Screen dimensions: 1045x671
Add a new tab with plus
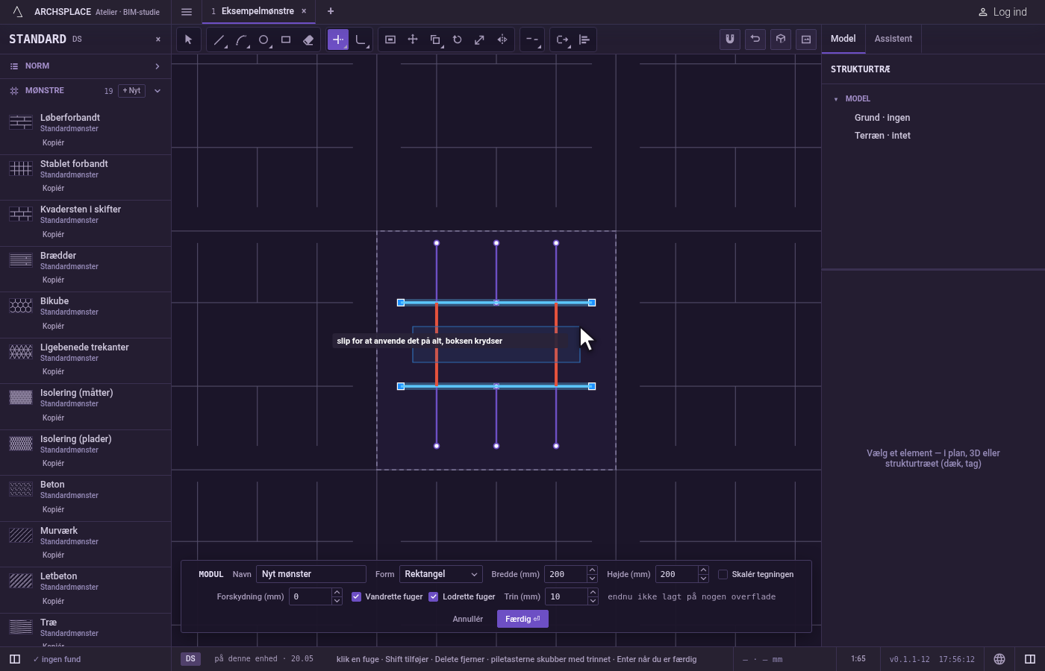click(331, 11)
